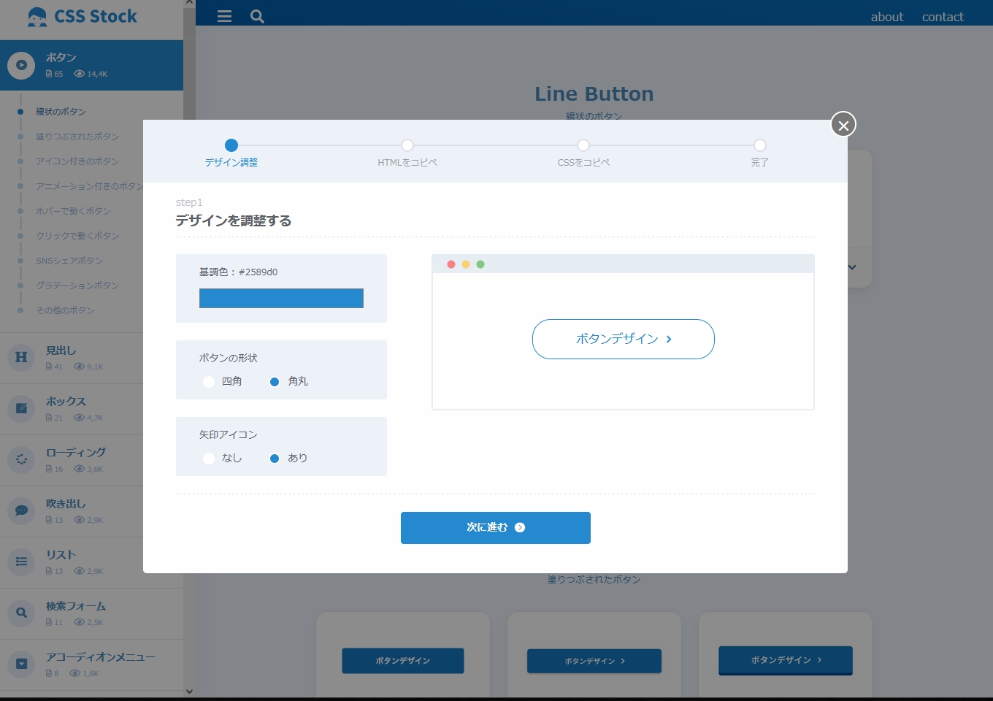Click the chevron in the preview button
Viewport: 993px width, 701px height.
pyautogui.click(x=669, y=339)
